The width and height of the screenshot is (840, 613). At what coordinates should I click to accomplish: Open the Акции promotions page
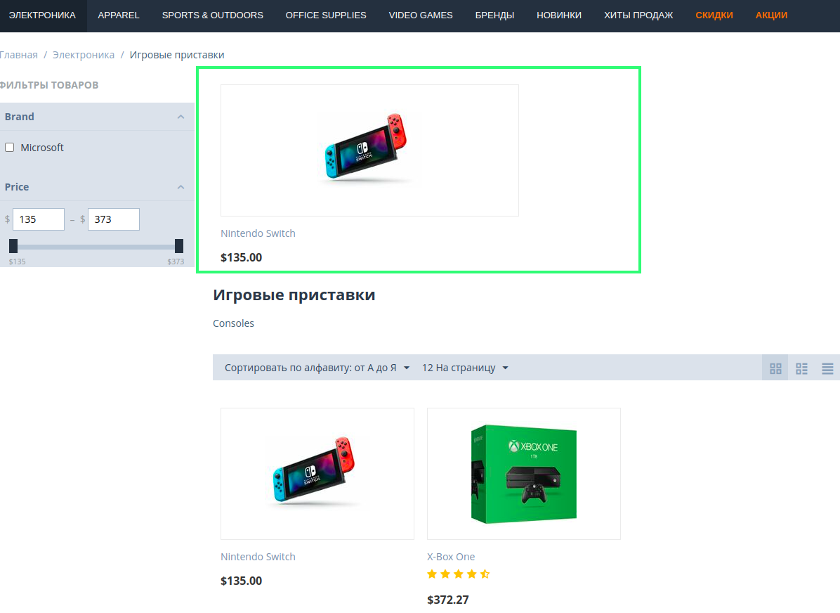[x=771, y=15]
